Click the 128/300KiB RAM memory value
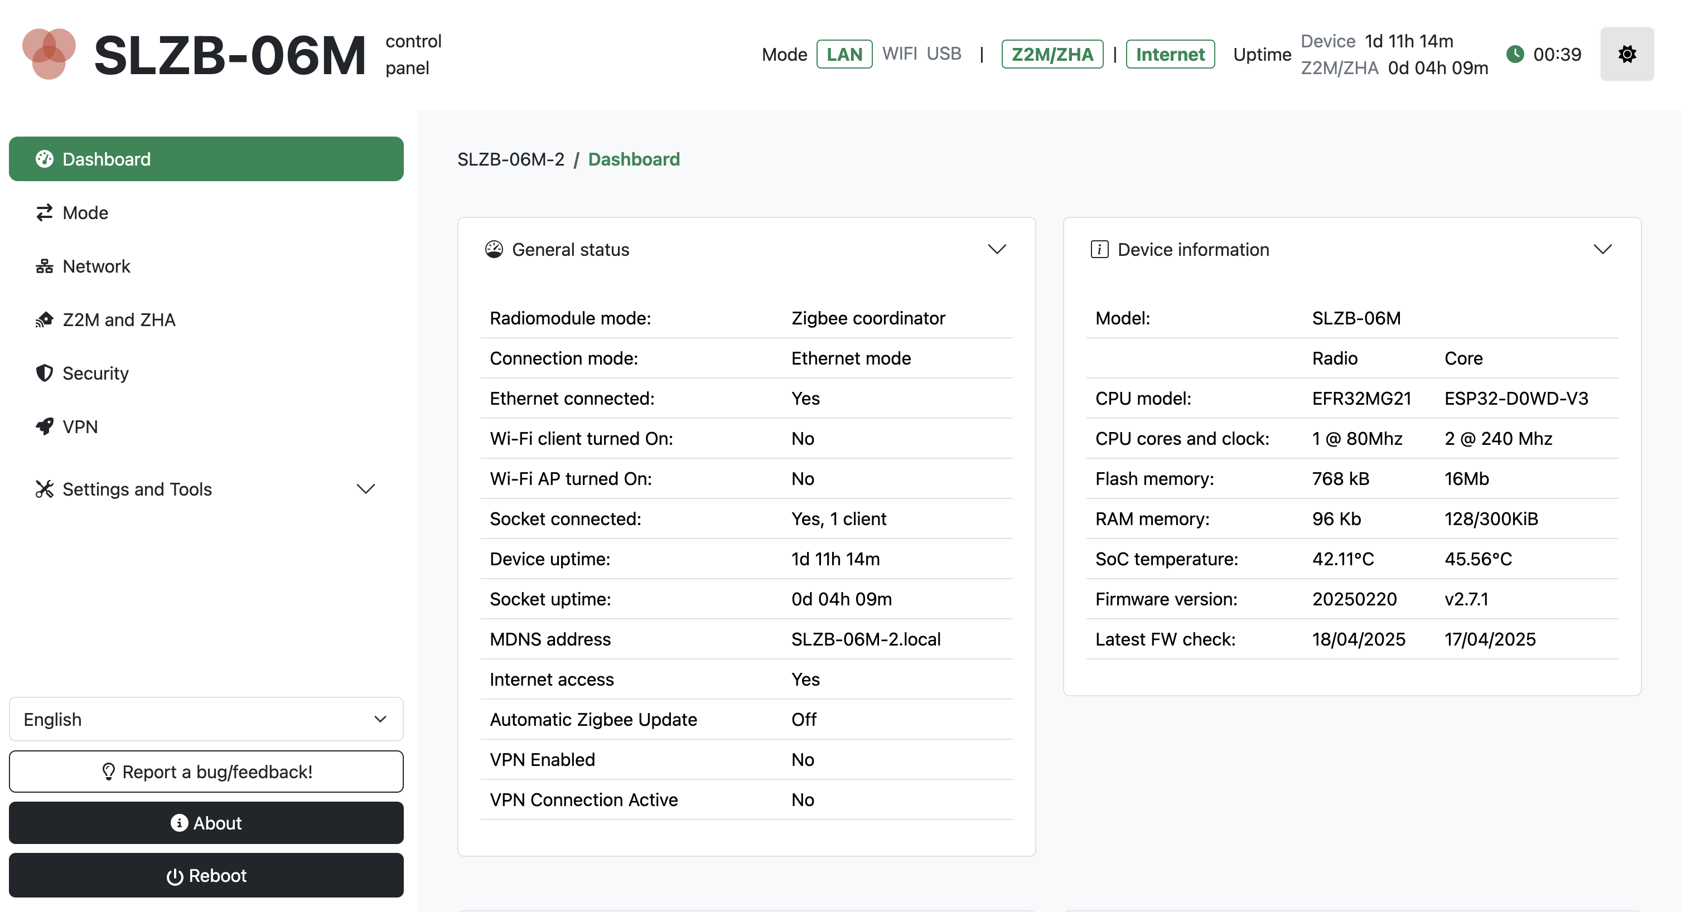The width and height of the screenshot is (1681, 912). (1491, 520)
